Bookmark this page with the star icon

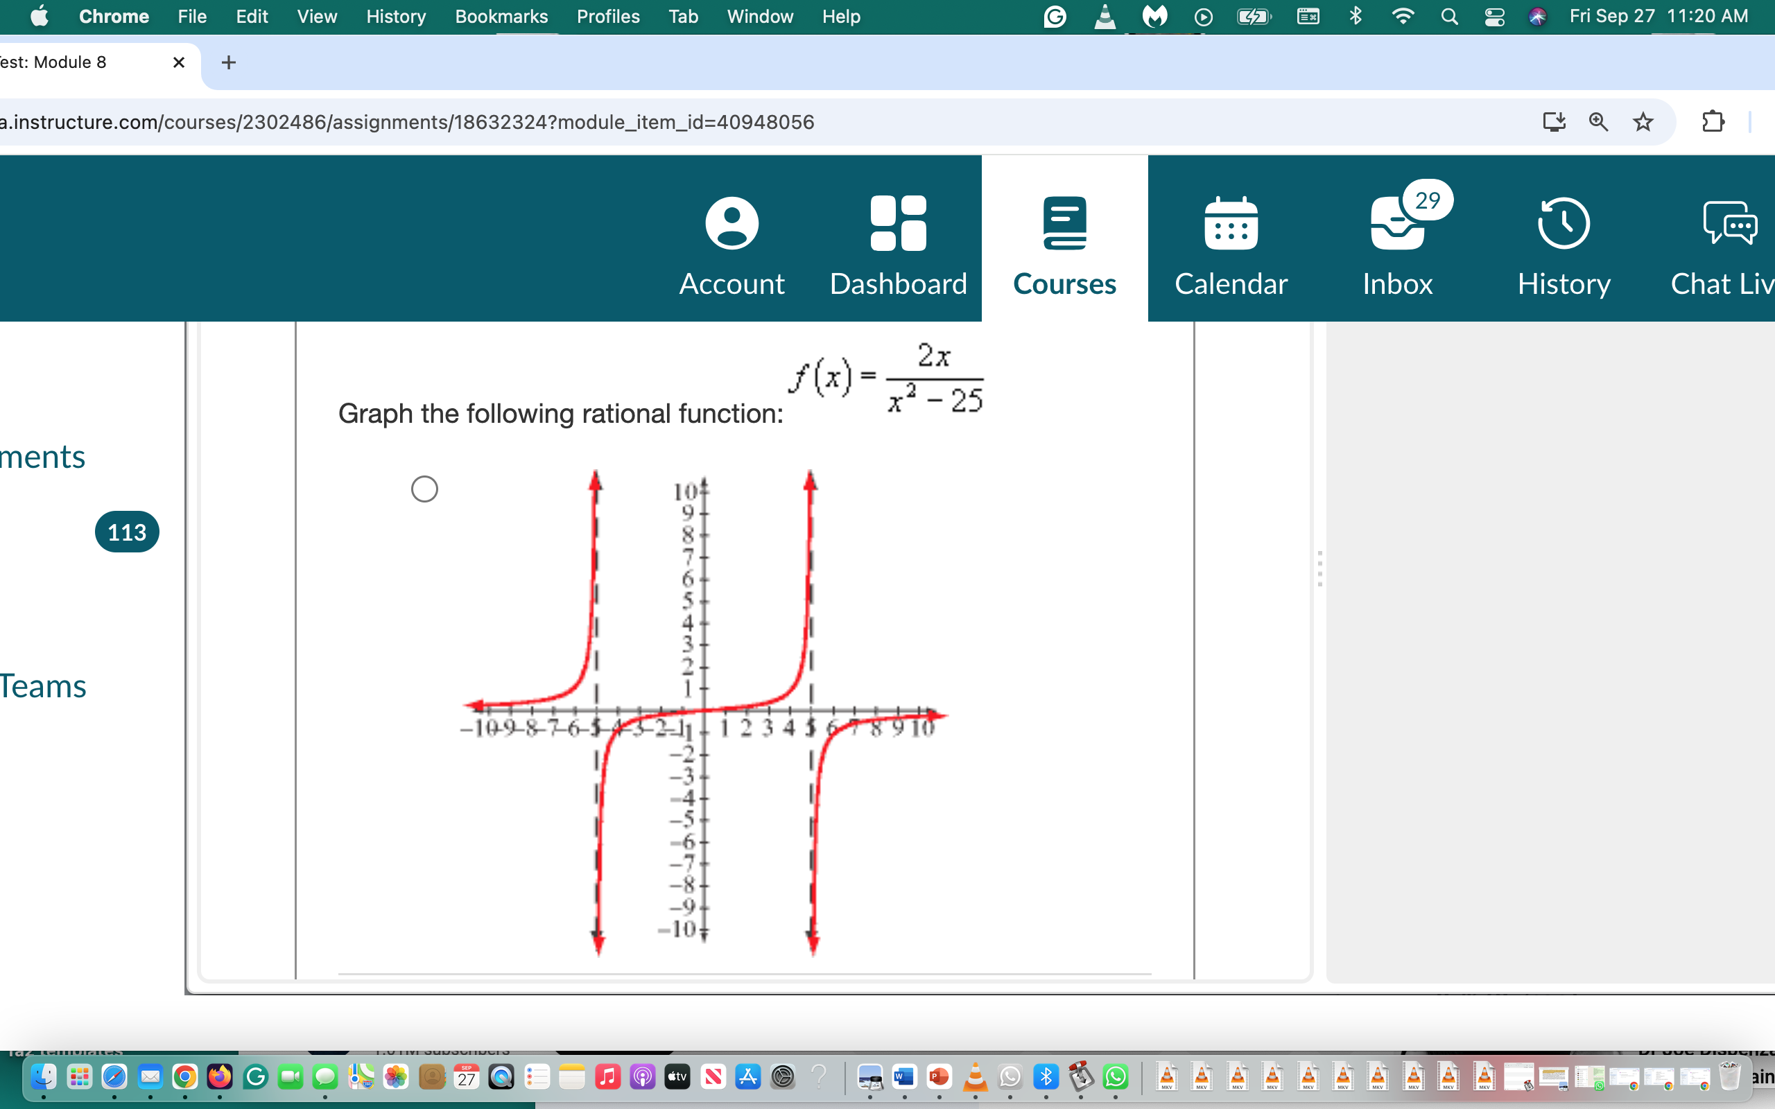coord(1643,122)
